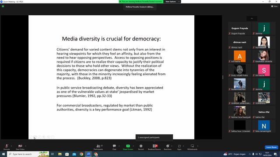Select Muhammad Fikri participant tile
This screenshot has width=280, height=157.
click(x=240, y=84)
